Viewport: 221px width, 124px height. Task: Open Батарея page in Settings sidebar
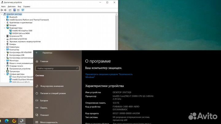click(x=44, y=100)
